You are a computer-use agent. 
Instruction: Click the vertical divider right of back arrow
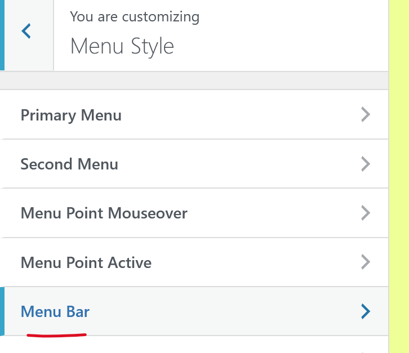[54, 34]
